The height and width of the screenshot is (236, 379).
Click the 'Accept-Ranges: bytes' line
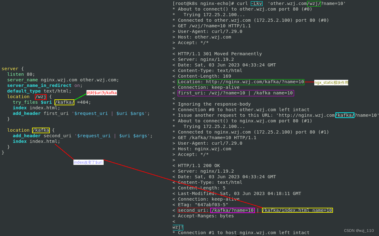pyautogui.click(x=203, y=216)
